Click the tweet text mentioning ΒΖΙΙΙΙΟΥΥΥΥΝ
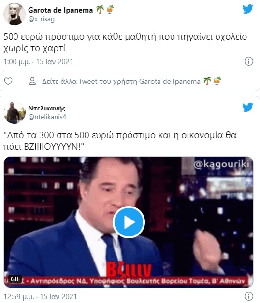 click(x=120, y=141)
